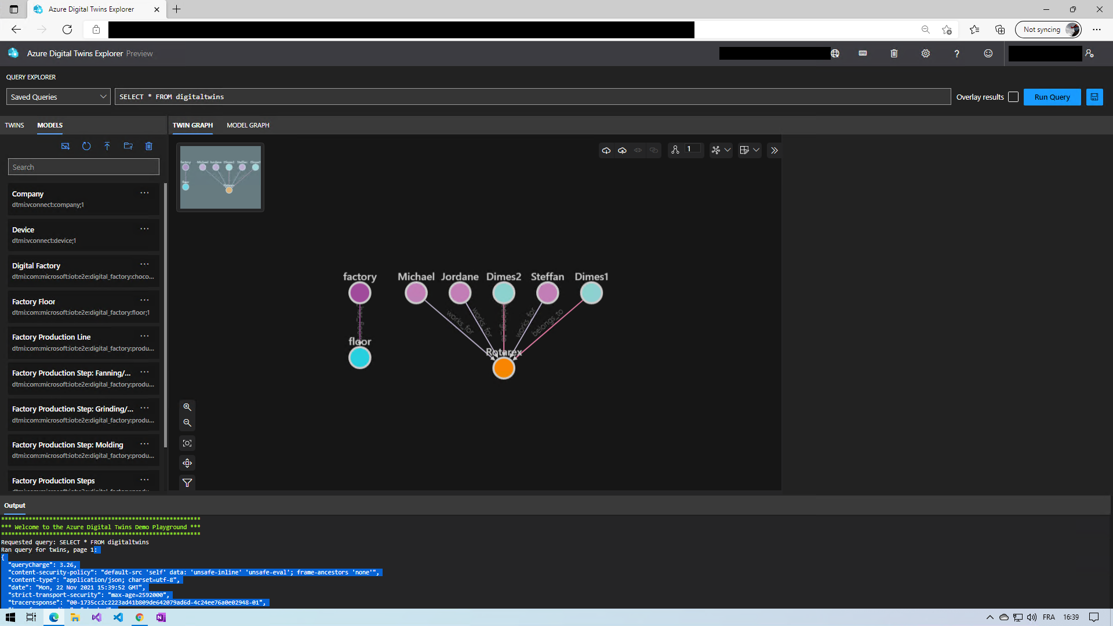This screenshot has width=1113, height=626.
Task: Open the graph layout chevron dropdown
Action: click(x=728, y=150)
